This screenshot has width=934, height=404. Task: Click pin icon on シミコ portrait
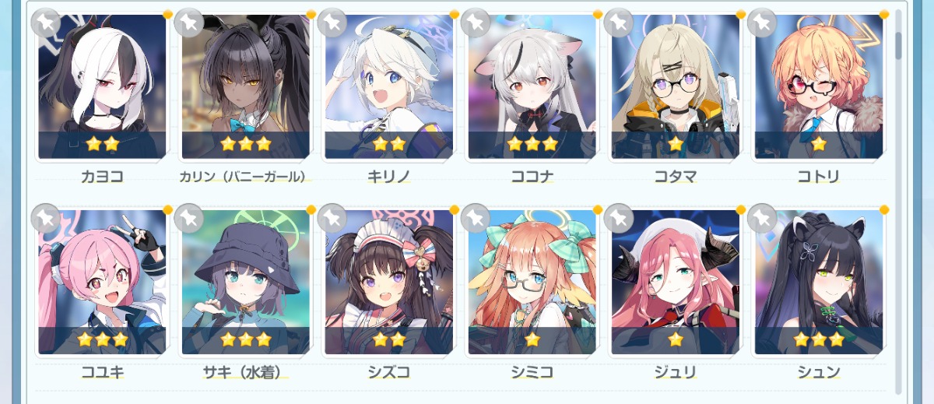(476, 219)
